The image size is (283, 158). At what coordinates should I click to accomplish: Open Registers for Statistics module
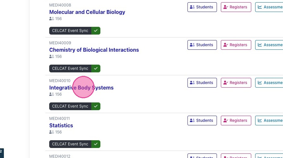point(236,121)
